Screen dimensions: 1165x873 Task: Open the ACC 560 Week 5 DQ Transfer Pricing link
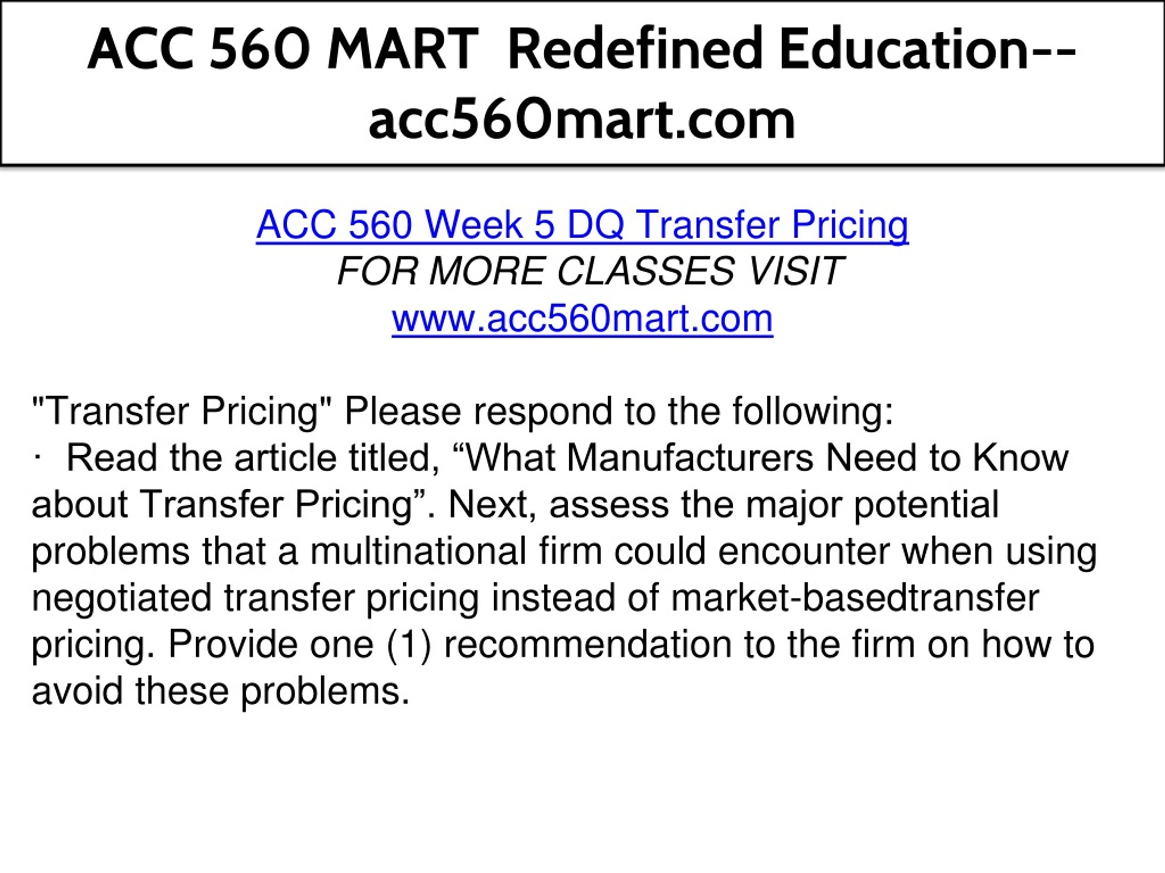click(582, 225)
